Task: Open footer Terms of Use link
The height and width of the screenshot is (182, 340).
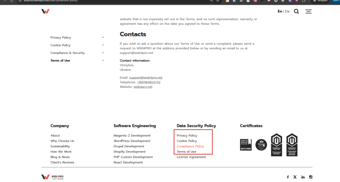Action: pos(186,152)
